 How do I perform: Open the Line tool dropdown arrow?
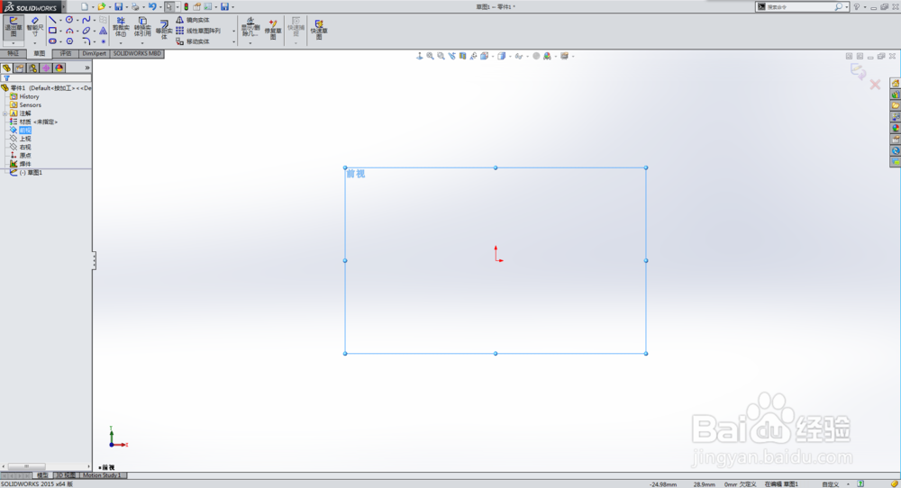(60, 20)
